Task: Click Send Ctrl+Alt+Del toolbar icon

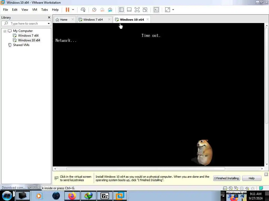Action: point(83,10)
